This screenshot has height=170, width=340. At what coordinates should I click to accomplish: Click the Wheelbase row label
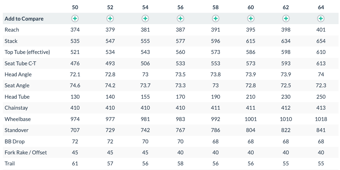point(17,119)
